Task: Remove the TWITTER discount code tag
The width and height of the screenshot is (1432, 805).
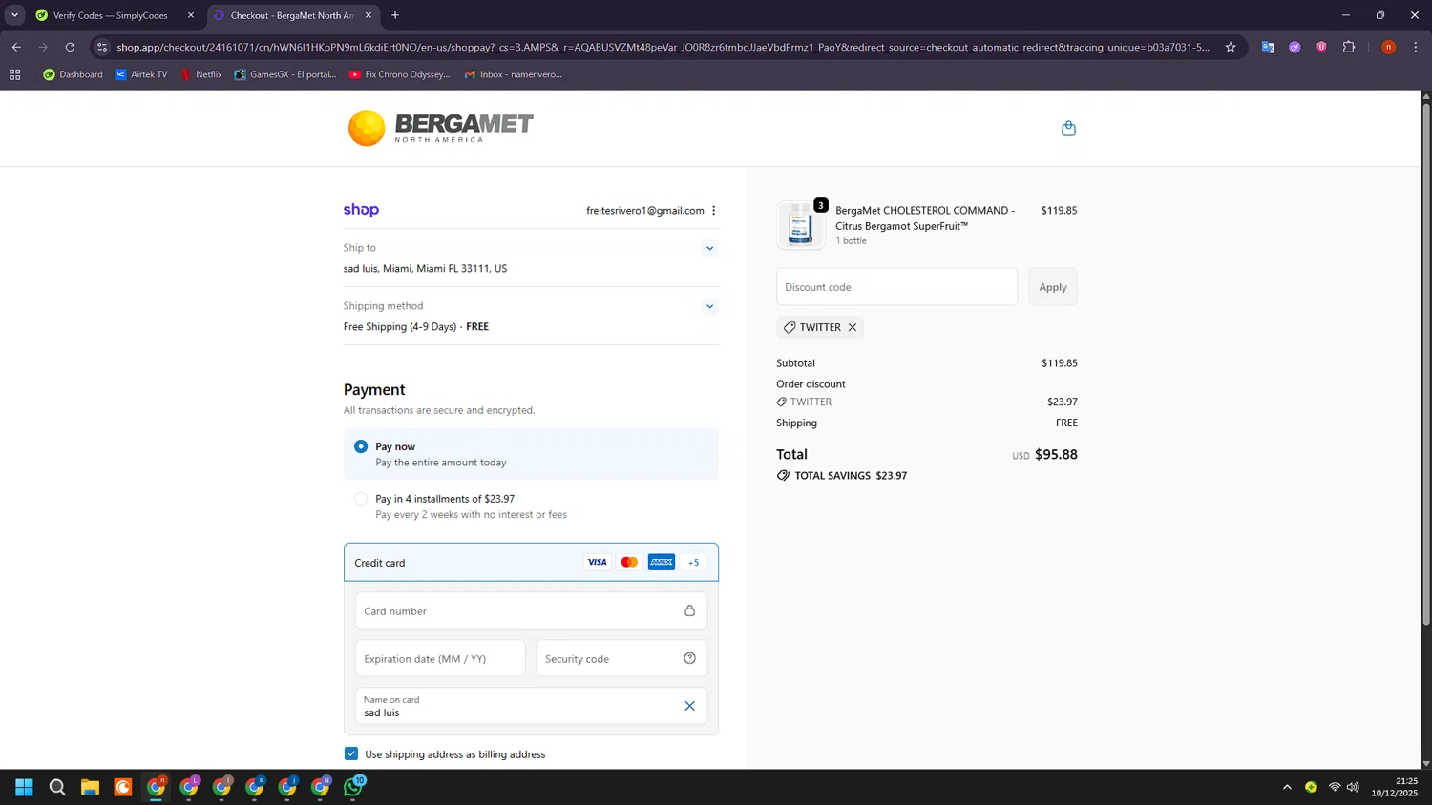Action: pyautogui.click(x=853, y=327)
